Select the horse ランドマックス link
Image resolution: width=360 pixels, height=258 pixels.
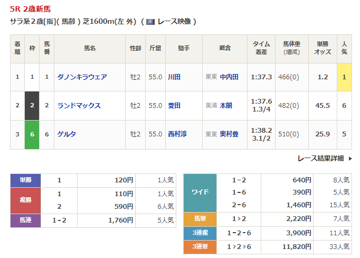tap(79, 106)
